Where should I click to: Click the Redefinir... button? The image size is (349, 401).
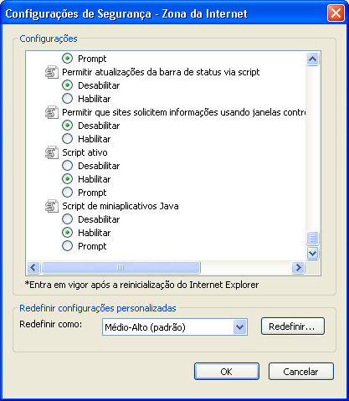[293, 326]
